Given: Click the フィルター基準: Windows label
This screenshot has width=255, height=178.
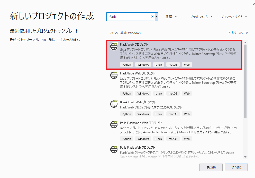Looking at the screenshot, I should click(x=125, y=33).
